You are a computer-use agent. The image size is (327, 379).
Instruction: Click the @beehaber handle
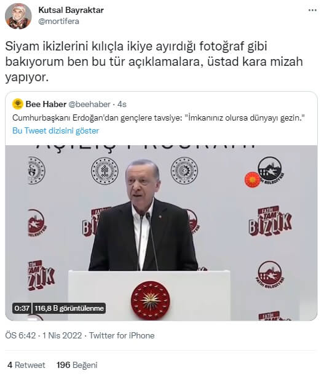(x=89, y=104)
